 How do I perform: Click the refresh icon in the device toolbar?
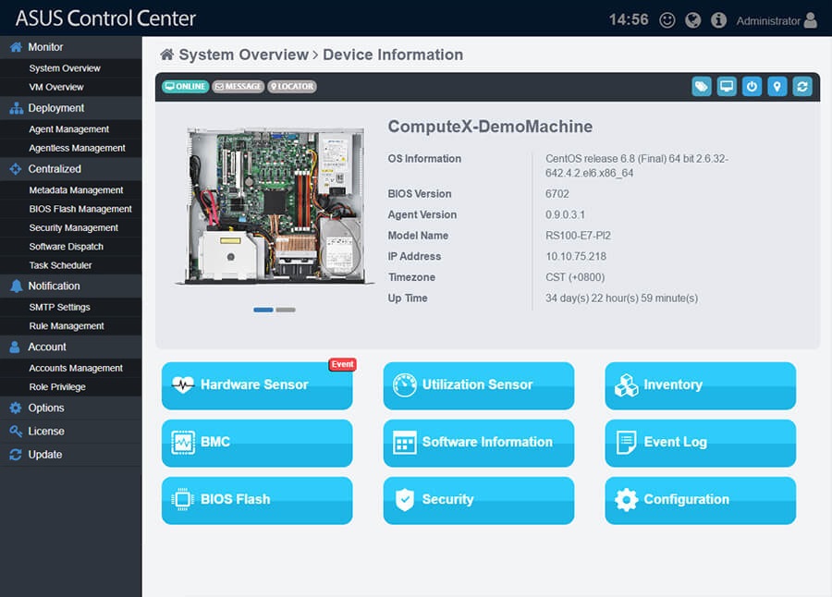pos(802,86)
